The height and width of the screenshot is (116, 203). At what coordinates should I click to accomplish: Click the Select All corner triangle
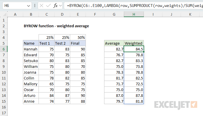click(x=5, y=14)
